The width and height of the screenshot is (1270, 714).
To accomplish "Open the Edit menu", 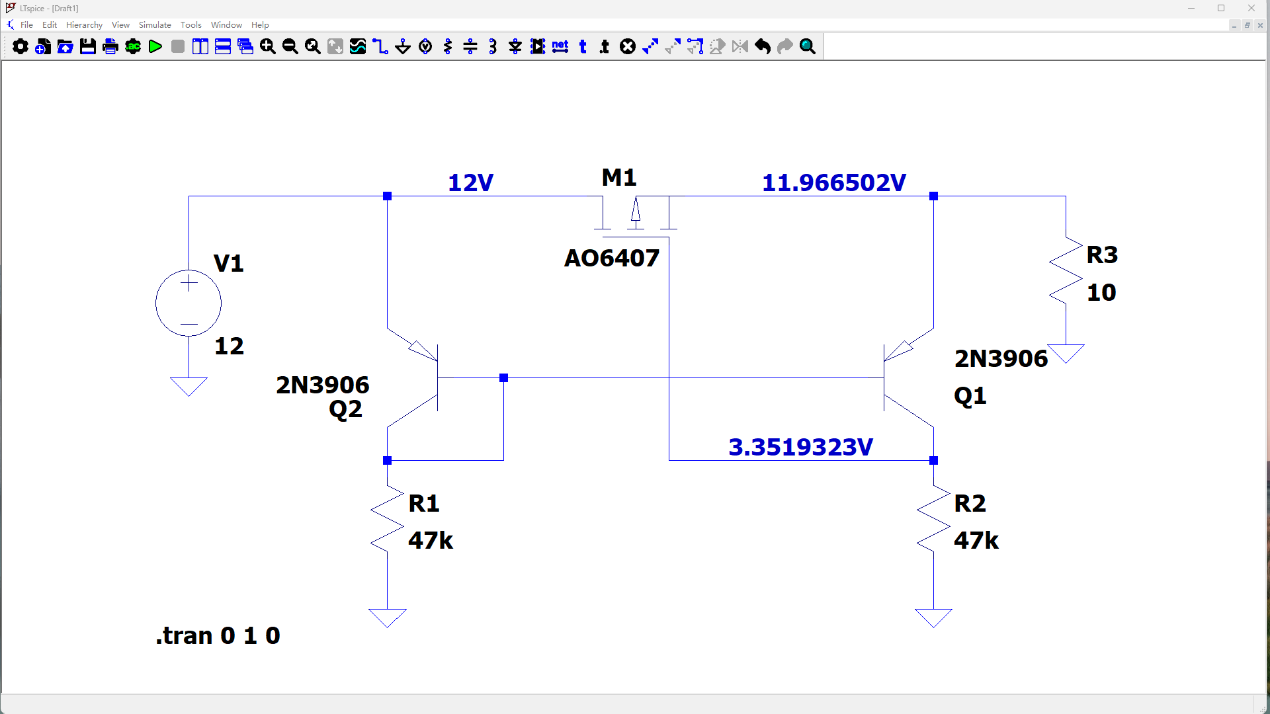I will pos(50,25).
